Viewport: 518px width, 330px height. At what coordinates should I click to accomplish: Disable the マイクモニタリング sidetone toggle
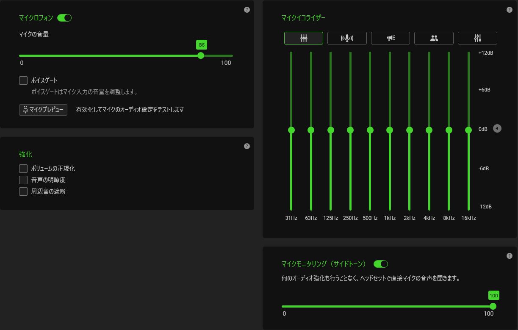click(381, 264)
